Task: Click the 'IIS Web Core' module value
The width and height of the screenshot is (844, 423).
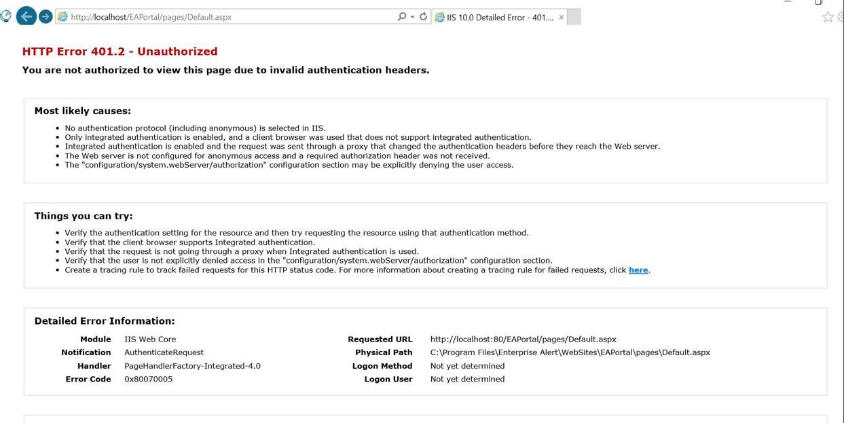Action: (x=150, y=339)
